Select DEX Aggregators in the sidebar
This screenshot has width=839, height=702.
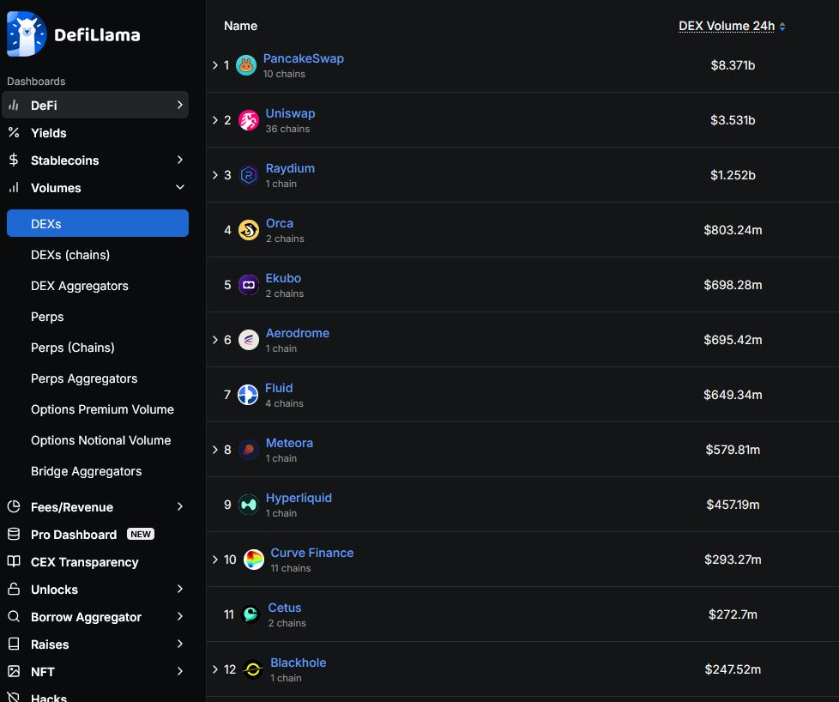[x=81, y=285]
